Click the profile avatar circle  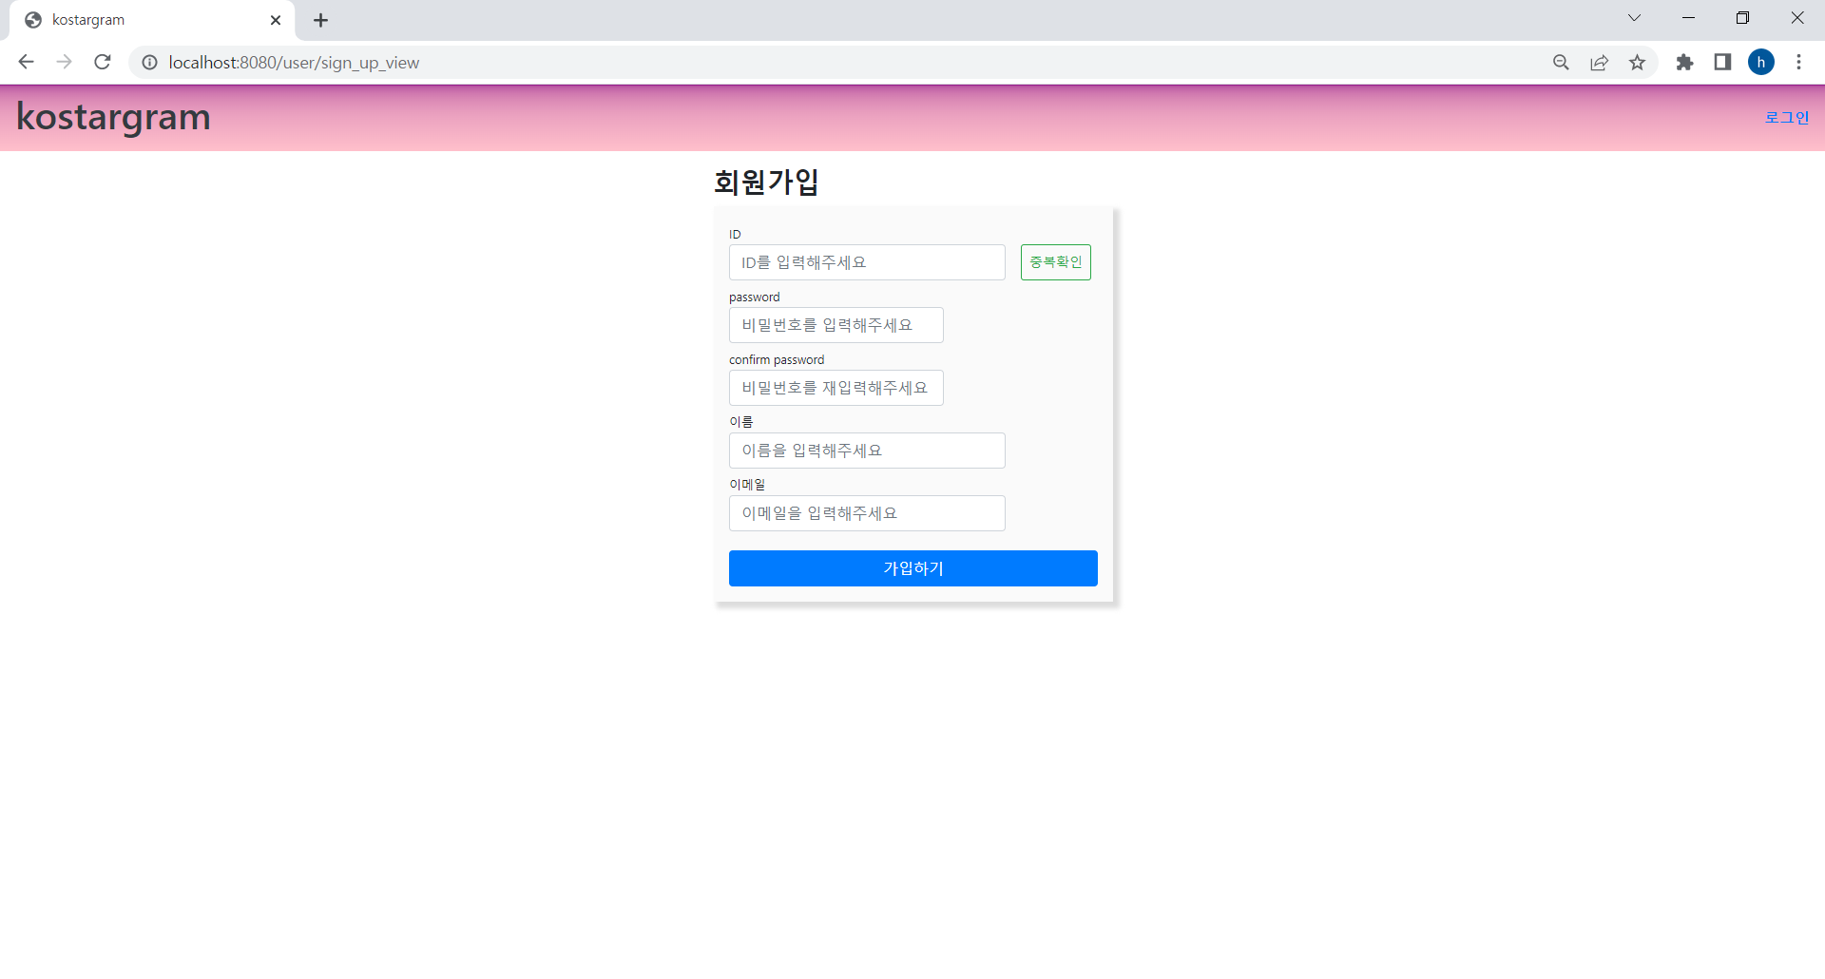(x=1762, y=62)
